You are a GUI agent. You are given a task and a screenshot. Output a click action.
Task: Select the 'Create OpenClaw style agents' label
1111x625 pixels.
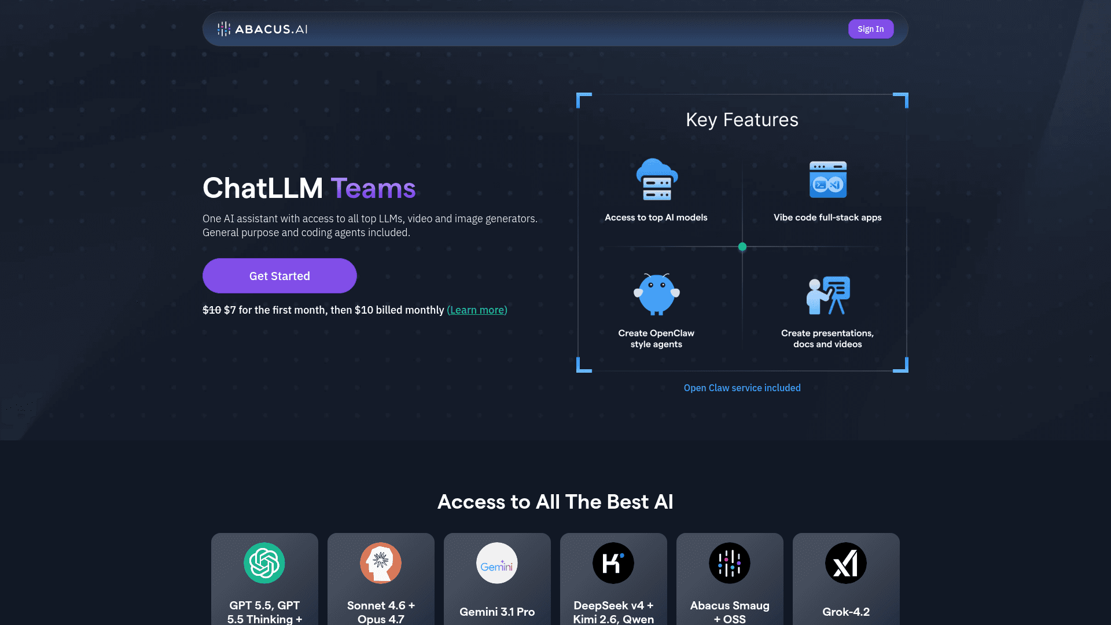pyautogui.click(x=656, y=339)
